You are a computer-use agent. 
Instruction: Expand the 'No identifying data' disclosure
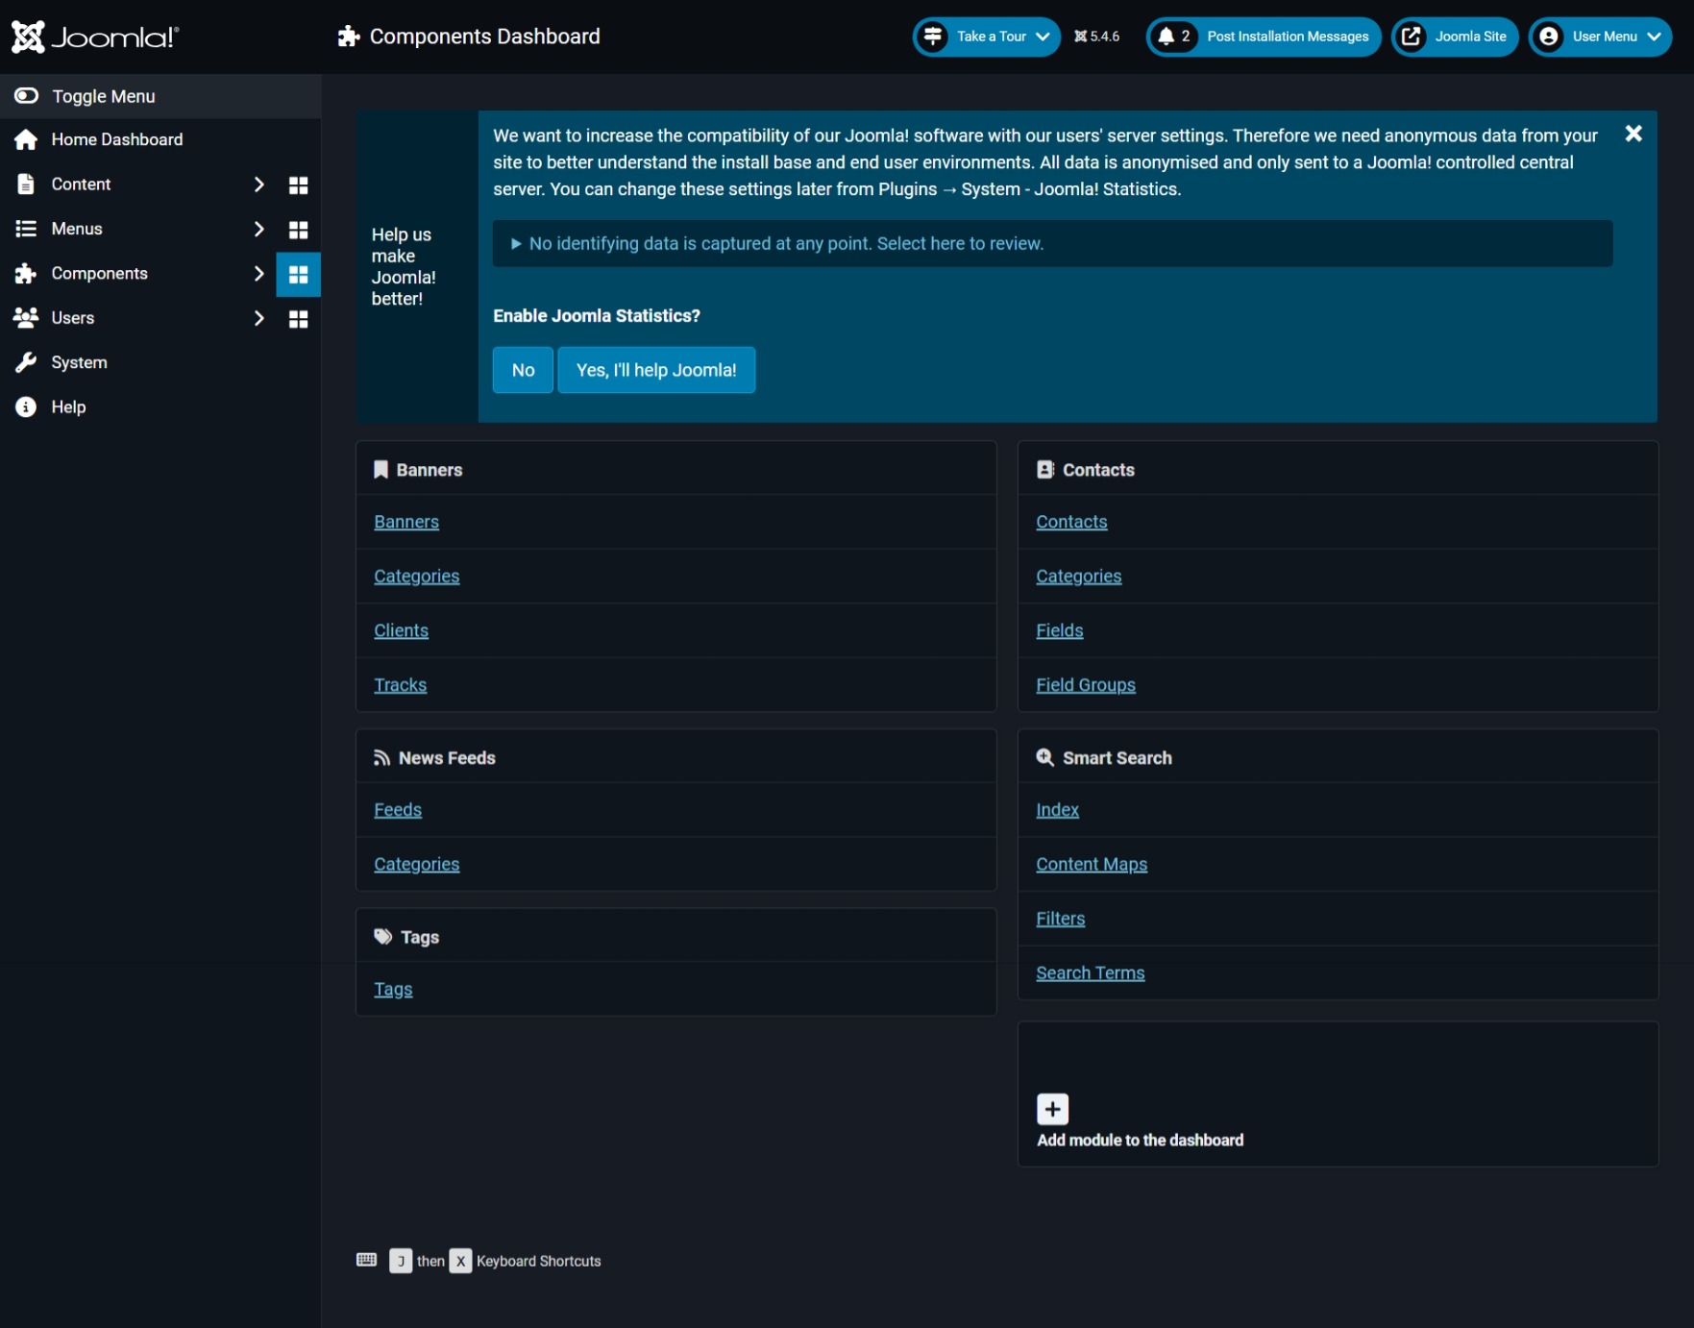pyautogui.click(x=1052, y=244)
